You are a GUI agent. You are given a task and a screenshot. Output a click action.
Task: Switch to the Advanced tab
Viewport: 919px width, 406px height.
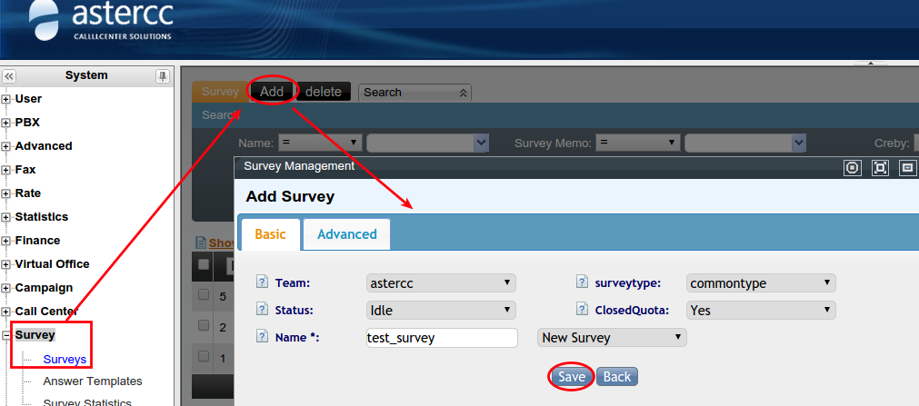tap(346, 234)
